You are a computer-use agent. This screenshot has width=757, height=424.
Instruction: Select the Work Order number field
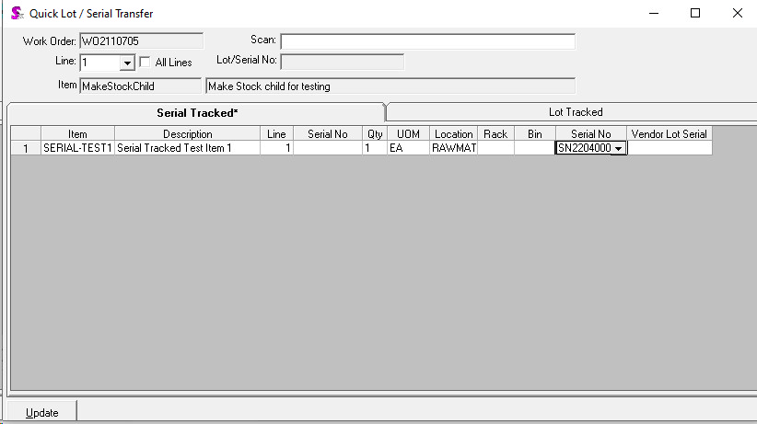[141, 41]
